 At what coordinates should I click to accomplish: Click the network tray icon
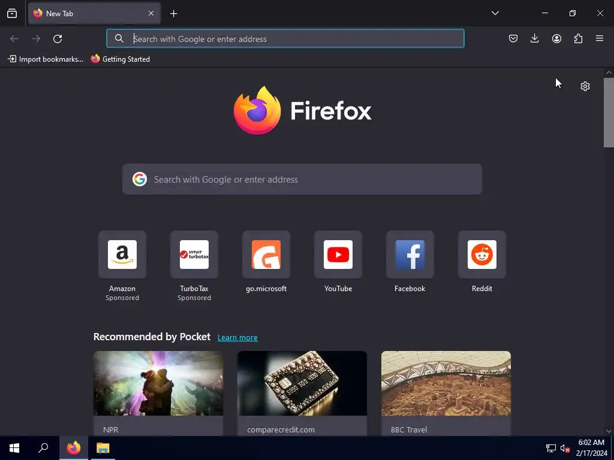click(x=551, y=448)
